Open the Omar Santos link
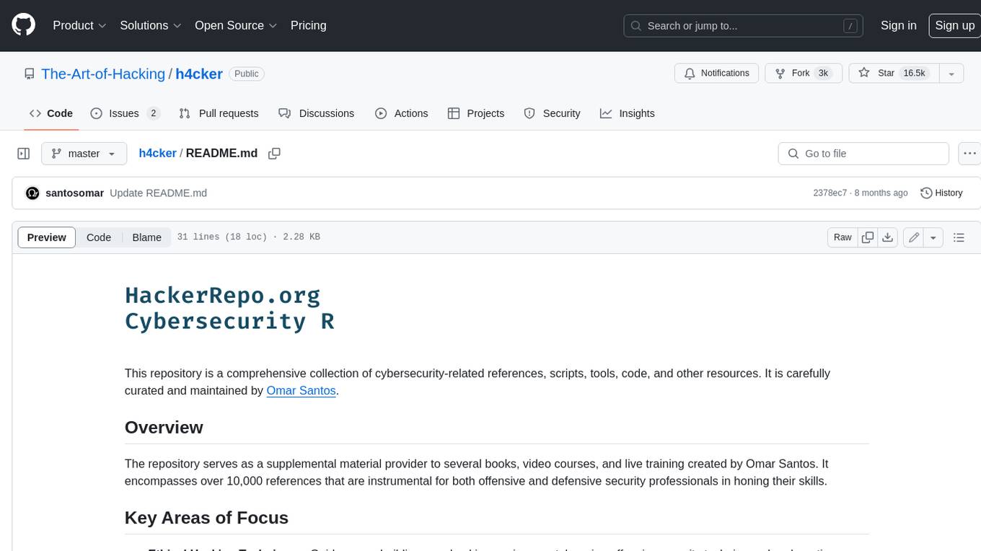Image resolution: width=981 pixels, height=551 pixels. click(301, 391)
